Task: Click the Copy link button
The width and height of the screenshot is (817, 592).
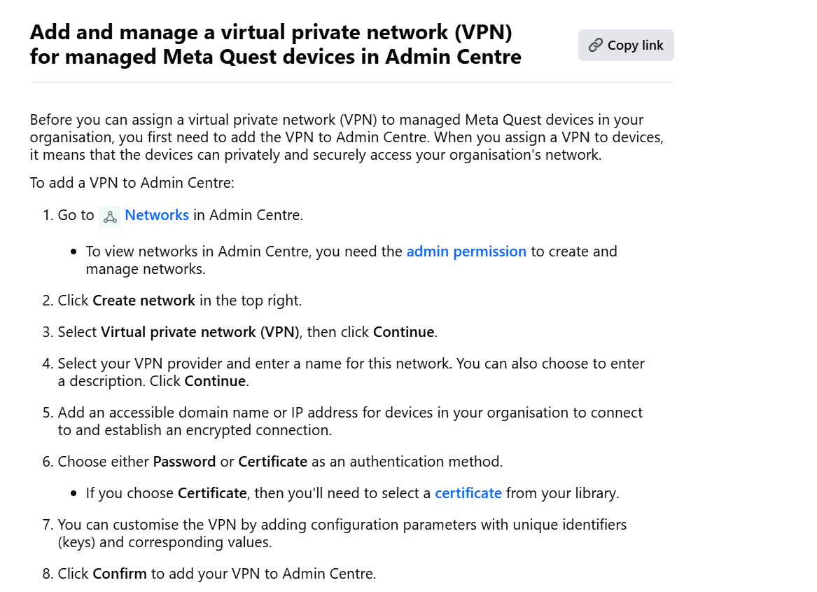Action: click(x=626, y=46)
